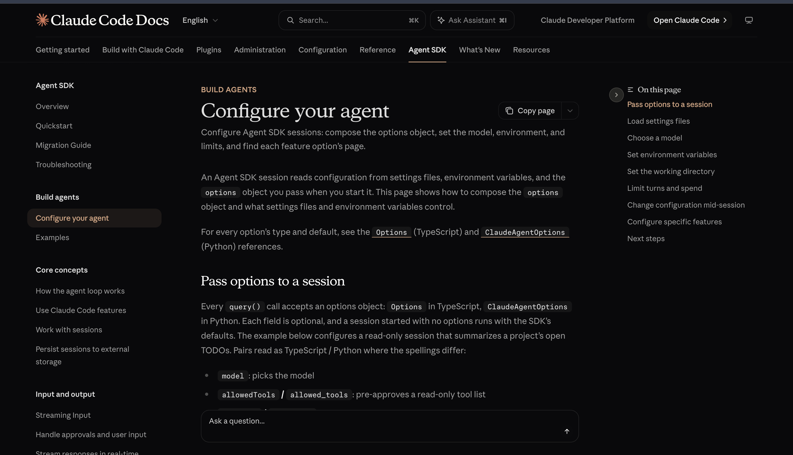
Task: Open Examples under Build agents
Action: click(52, 237)
